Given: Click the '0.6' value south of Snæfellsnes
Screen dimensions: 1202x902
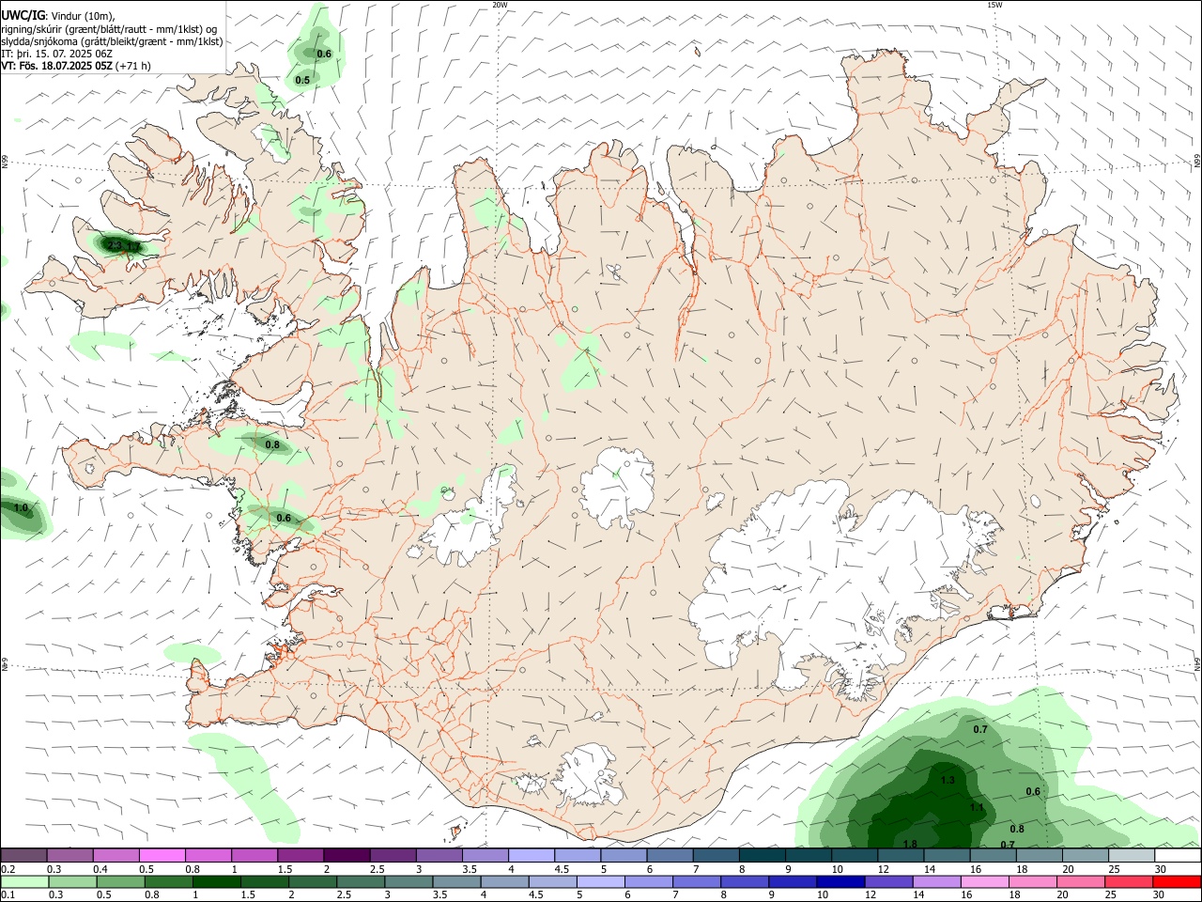Looking at the screenshot, I should point(284,519).
